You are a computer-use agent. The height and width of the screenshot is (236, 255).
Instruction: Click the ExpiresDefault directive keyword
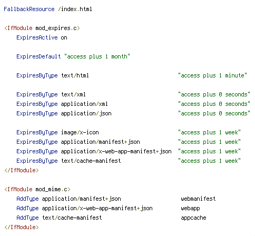point(38,56)
